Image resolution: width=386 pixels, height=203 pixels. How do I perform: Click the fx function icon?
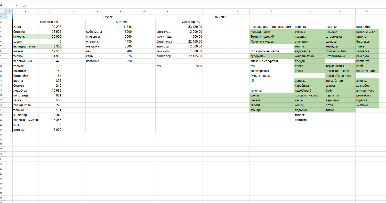(x=25, y=5)
